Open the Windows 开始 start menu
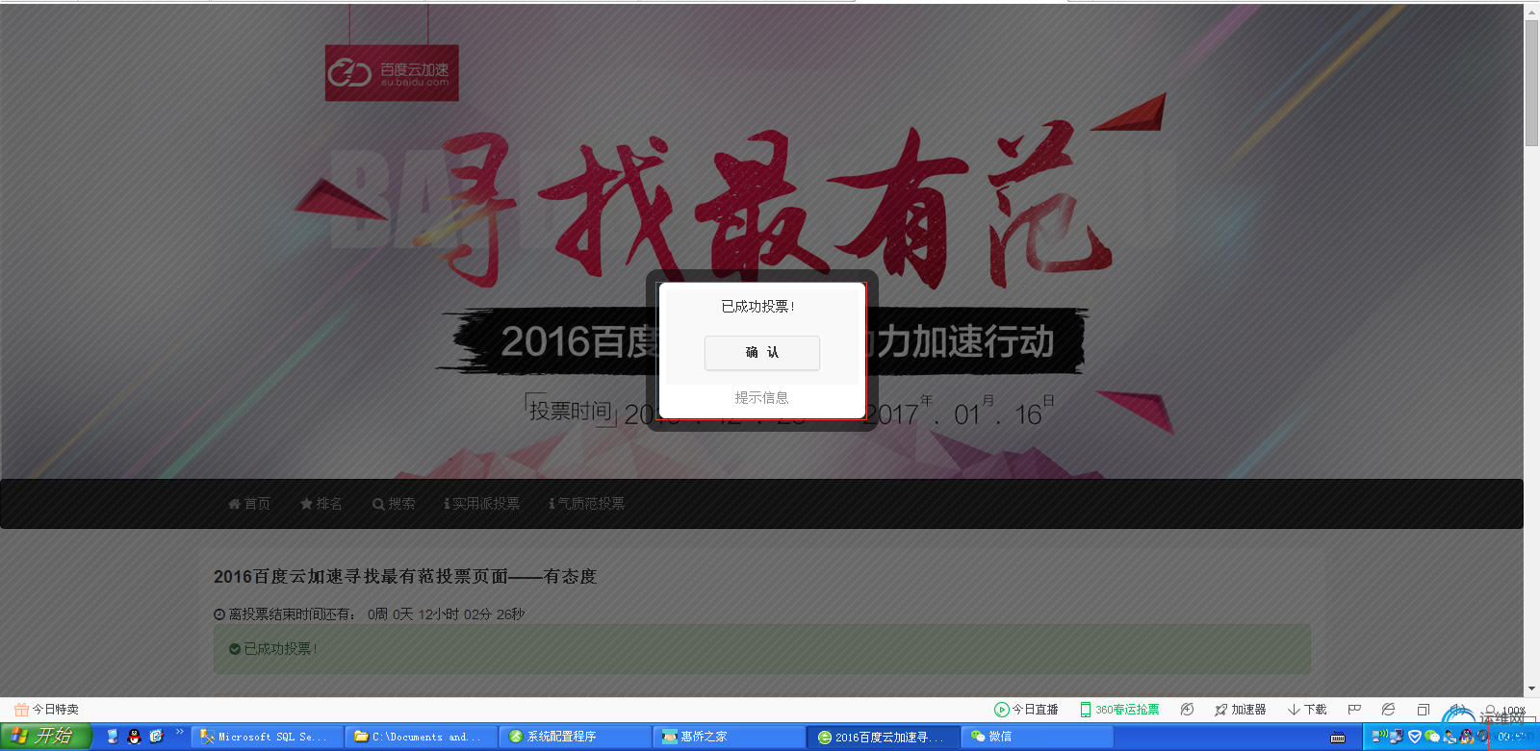The height and width of the screenshot is (751, 1540). (x=45, y=737)
